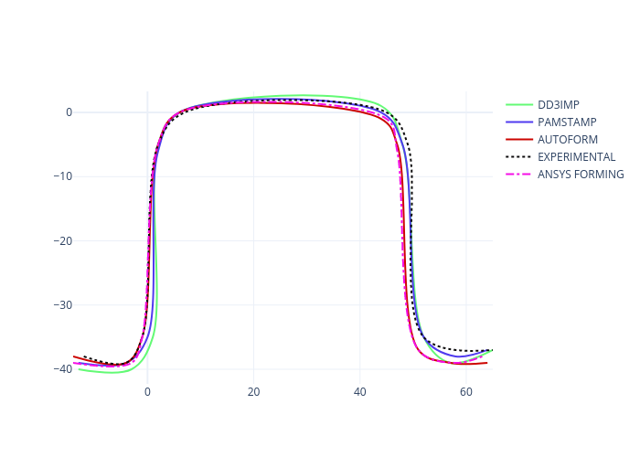This screenshot has width=640, height=457.
Task: Click the green DD3IMP legend line sample
Action: point(518,105)
